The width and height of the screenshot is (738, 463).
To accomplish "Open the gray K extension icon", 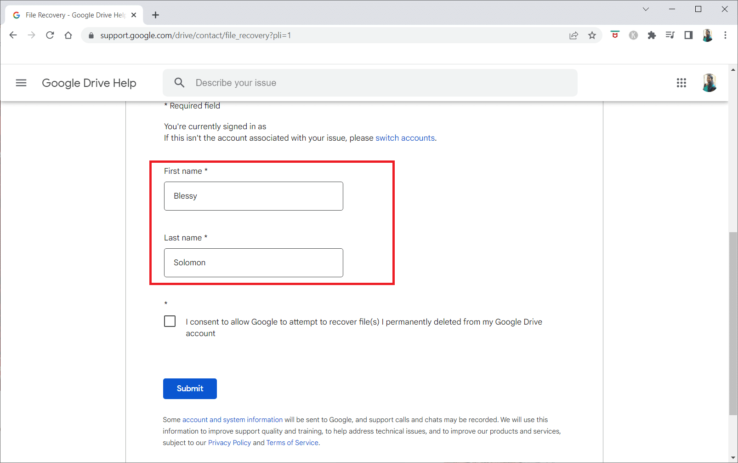I will pos(633,35).
